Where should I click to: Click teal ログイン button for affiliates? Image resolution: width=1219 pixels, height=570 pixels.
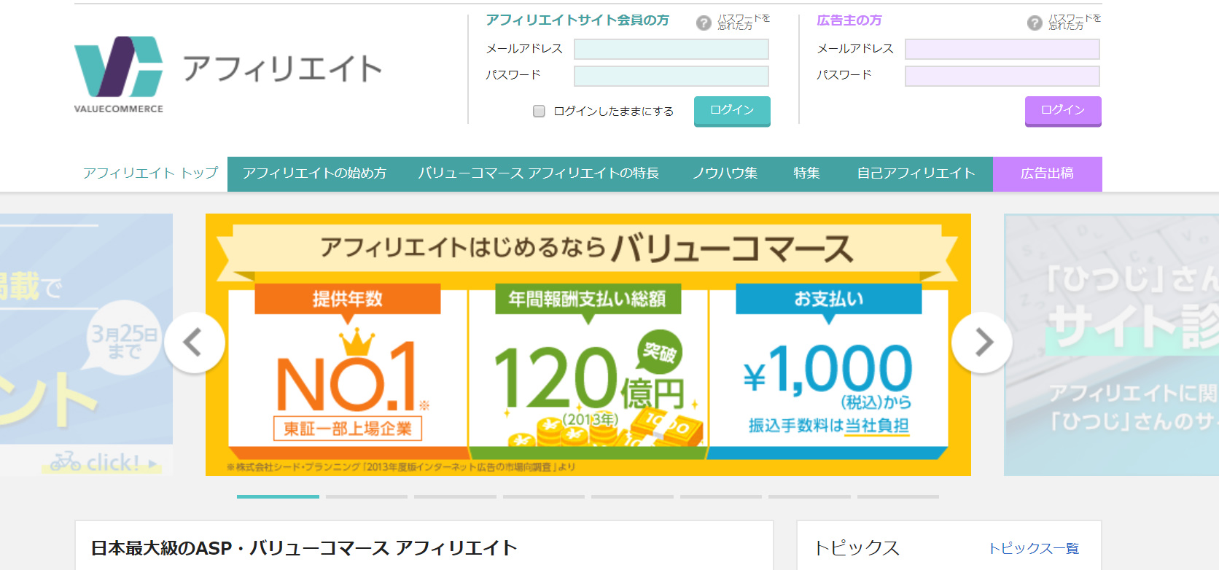pos(732,111)
